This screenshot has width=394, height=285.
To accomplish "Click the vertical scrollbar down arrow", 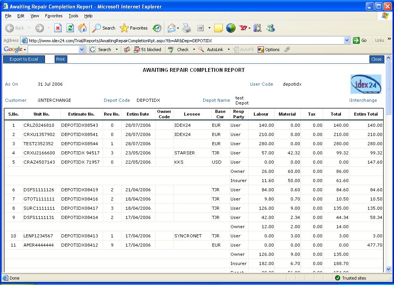I will (388, 269).
